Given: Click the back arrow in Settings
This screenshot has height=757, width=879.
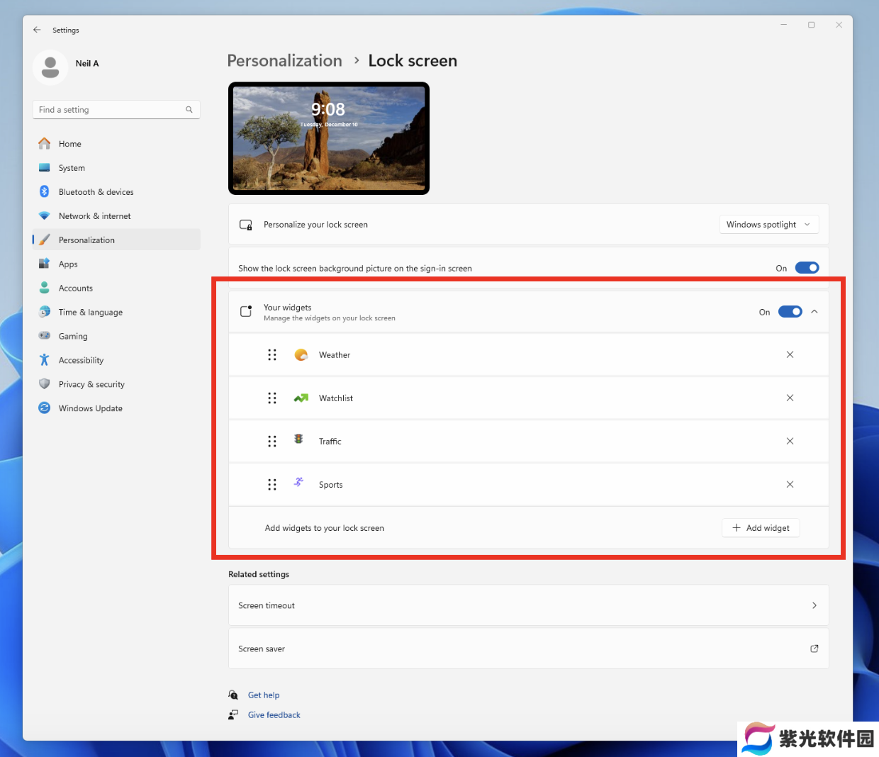Looking at the screenshot, I should (37, 30).
